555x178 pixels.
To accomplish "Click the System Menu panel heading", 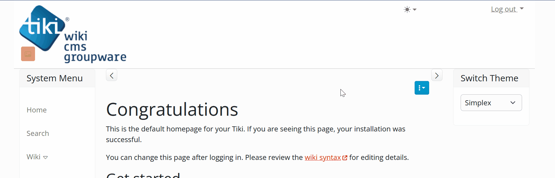I will 55,78.
